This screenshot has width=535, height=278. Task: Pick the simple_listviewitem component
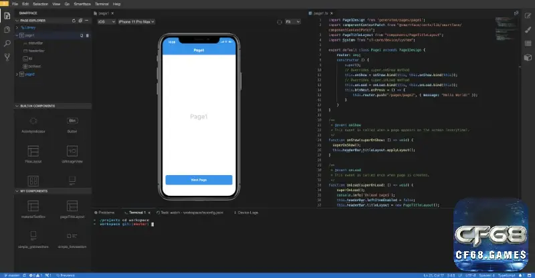(72, 239)
